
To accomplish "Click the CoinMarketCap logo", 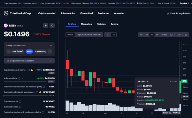I will (17, 13).
